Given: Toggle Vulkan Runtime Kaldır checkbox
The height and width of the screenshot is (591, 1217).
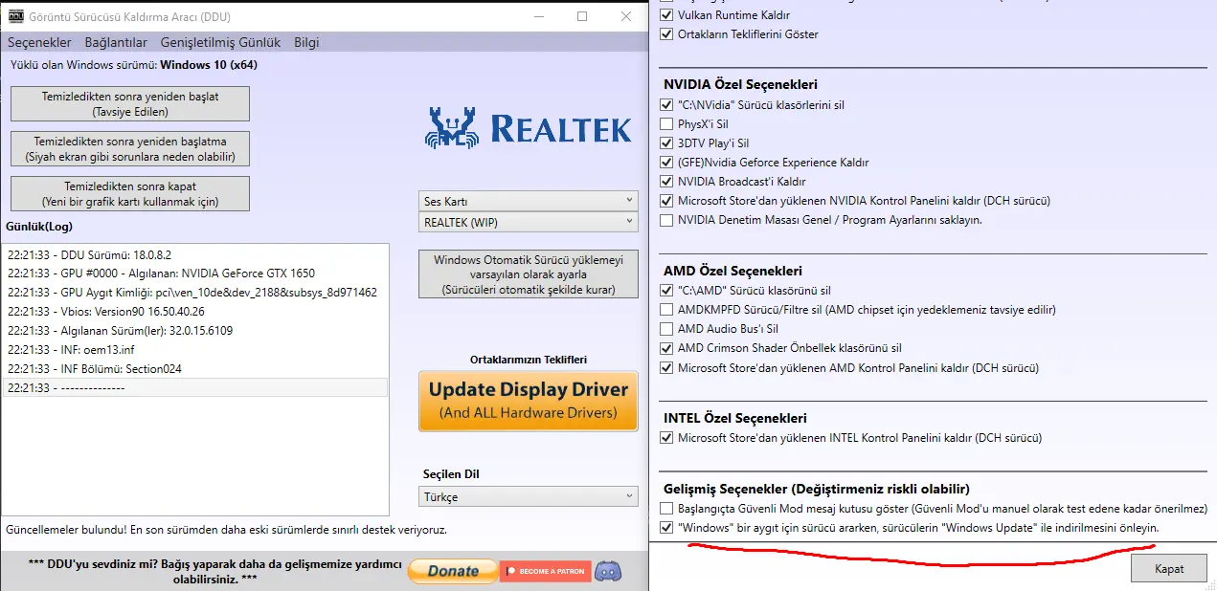Looking at the screenshot, I should [667, 15].
